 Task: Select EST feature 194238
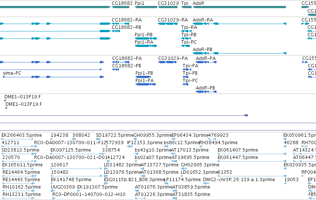click(52, 139)
